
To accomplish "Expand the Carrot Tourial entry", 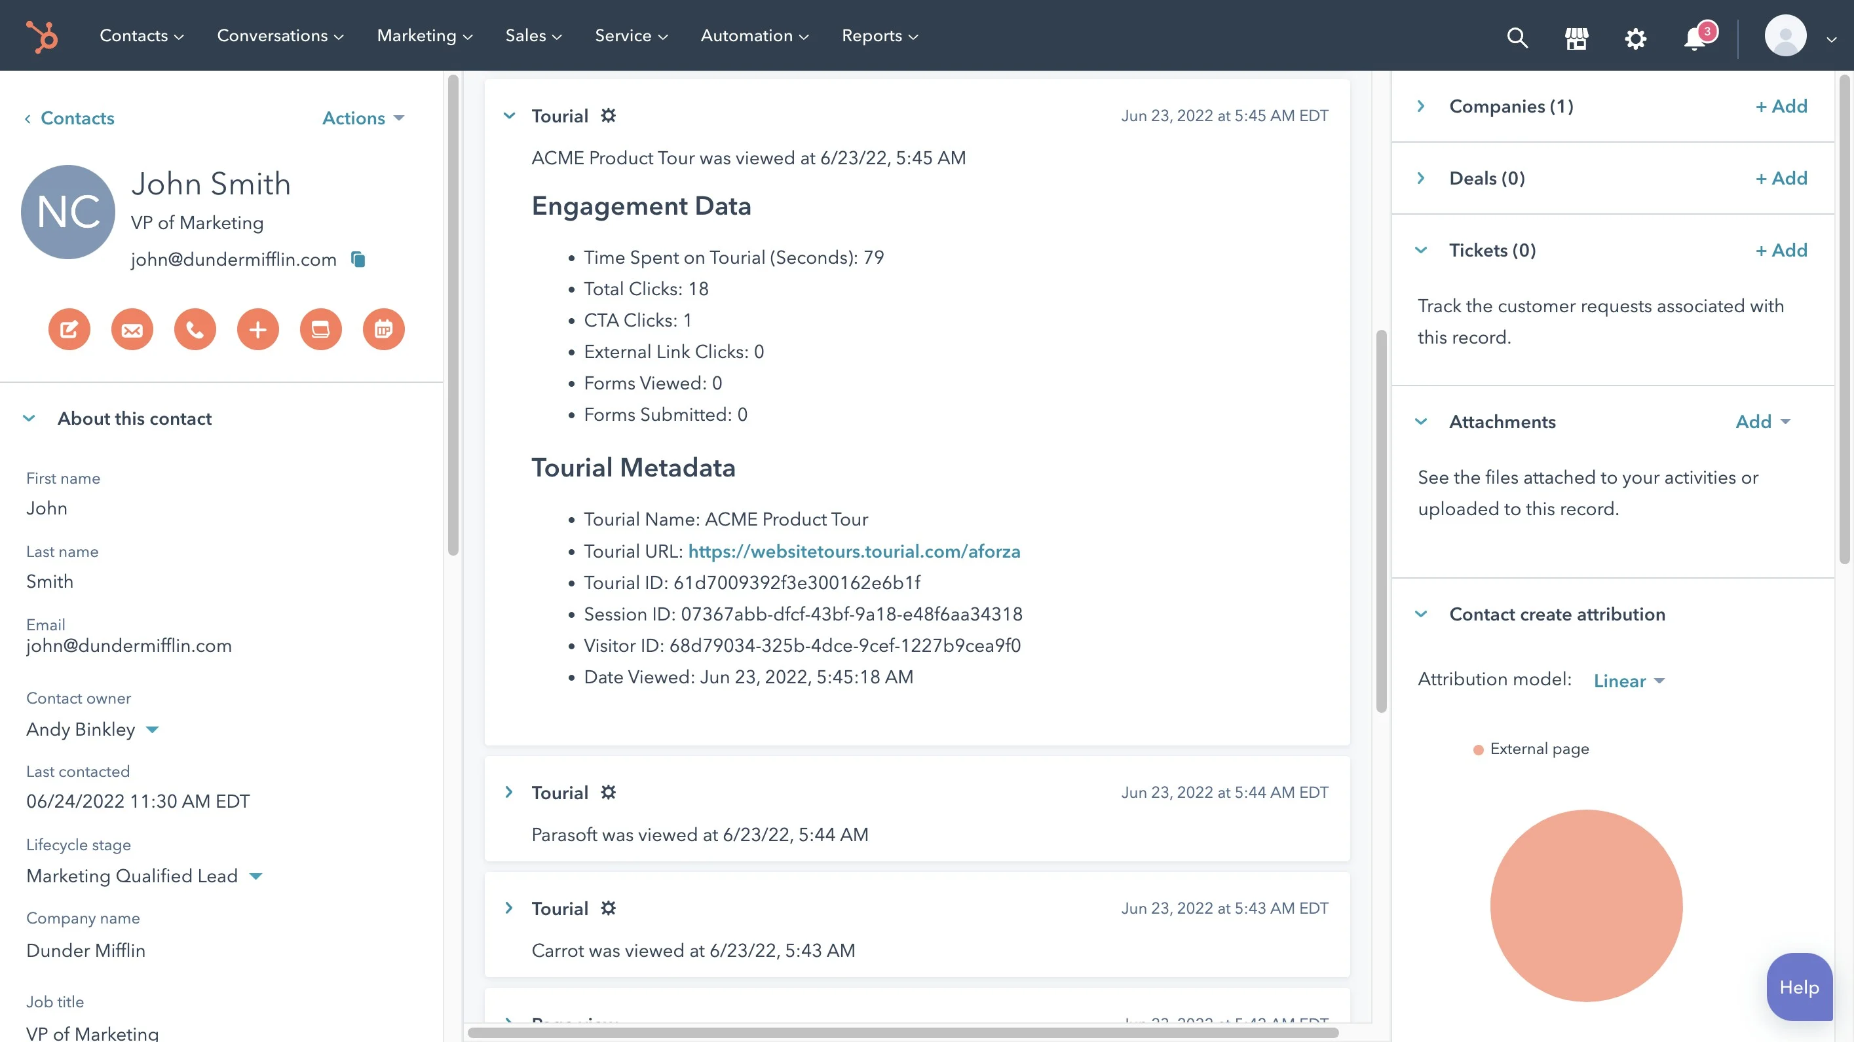I will coord(509,908).
